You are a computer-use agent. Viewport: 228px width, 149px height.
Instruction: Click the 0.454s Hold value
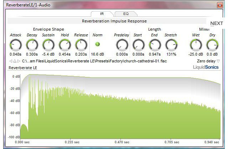(x=64, y=54)
